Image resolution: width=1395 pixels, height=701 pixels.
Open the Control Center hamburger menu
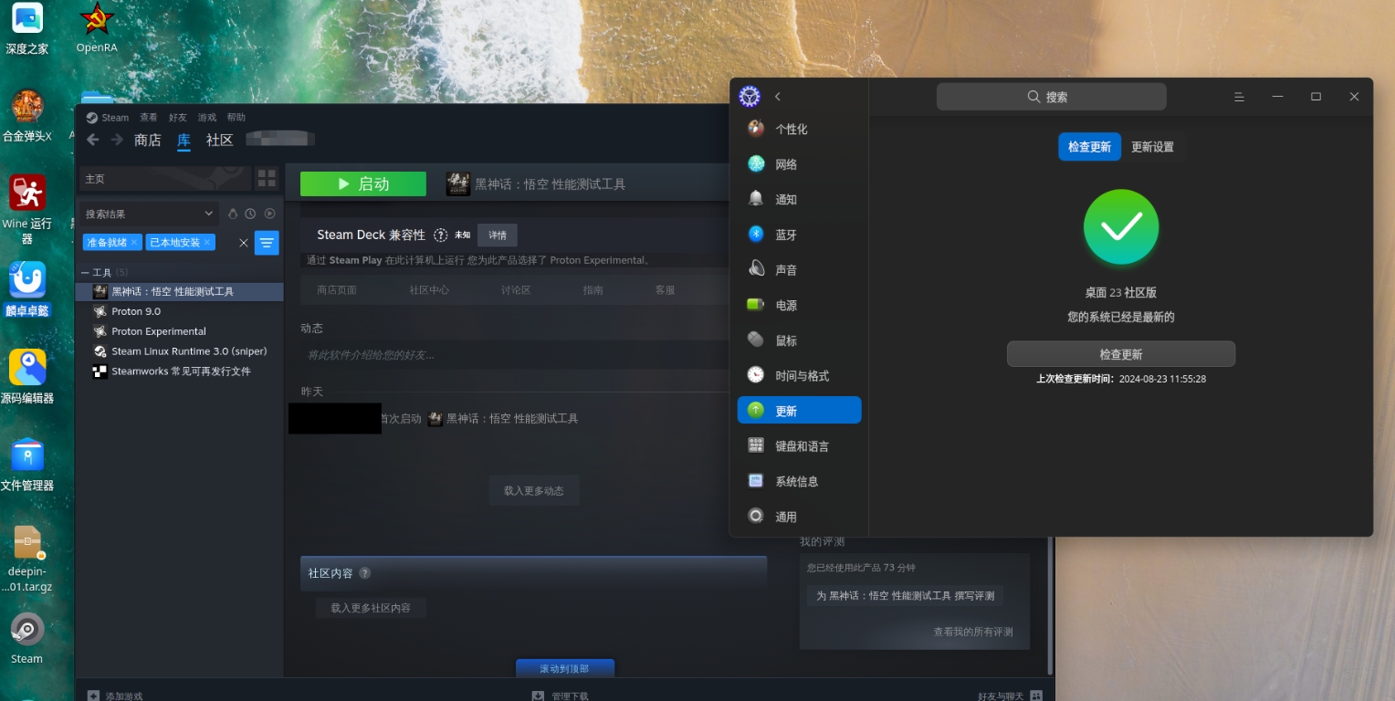pyautogui.click(x=1239, y=97)
